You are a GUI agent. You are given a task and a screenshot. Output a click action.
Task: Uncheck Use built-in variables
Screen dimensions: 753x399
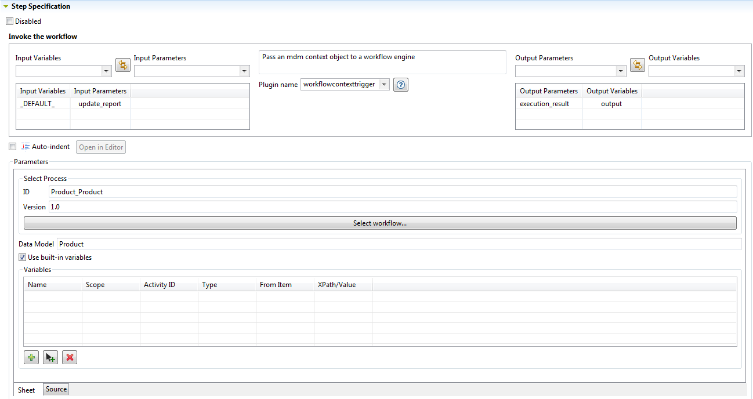click(23, 257)
